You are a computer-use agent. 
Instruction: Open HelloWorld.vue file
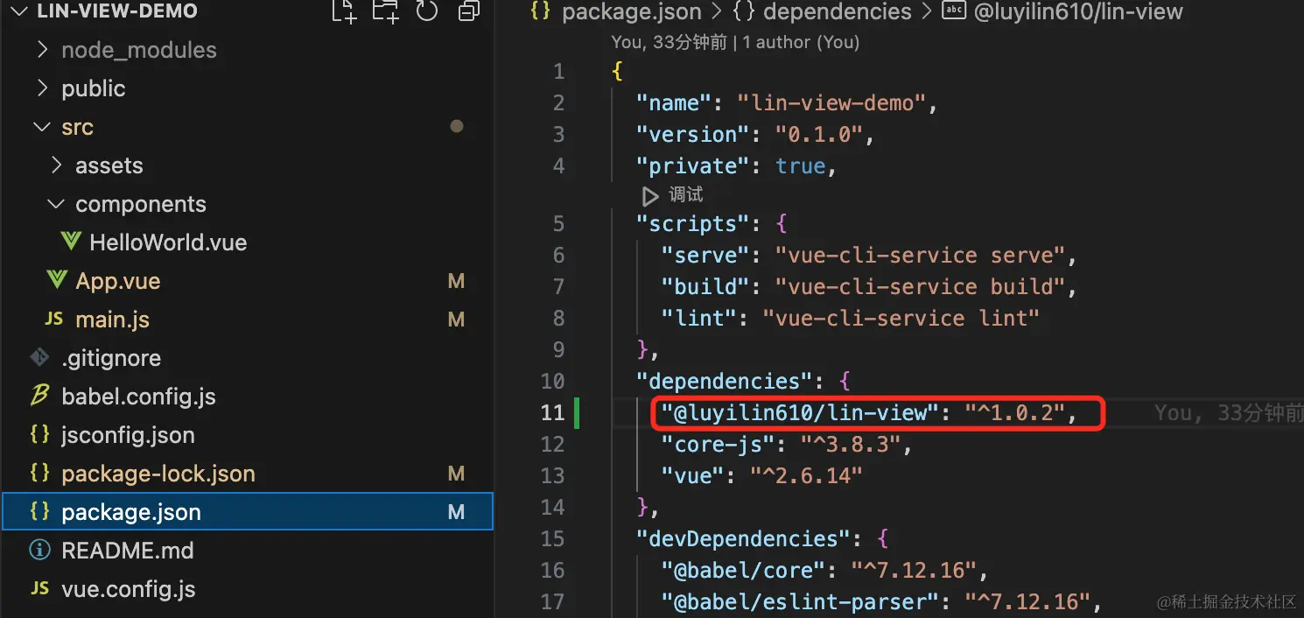click(168, 242)
